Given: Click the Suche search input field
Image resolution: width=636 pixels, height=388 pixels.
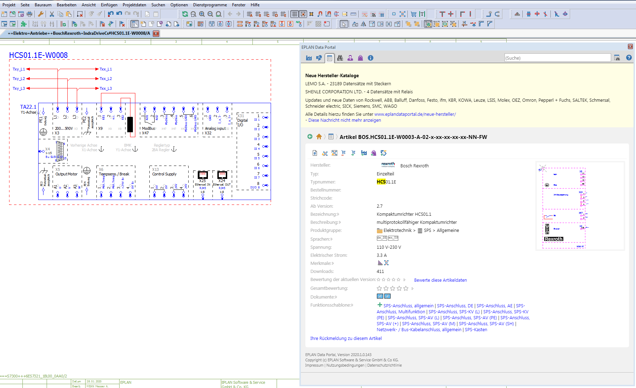Looking at the screenshot, I should pos(557,58).
